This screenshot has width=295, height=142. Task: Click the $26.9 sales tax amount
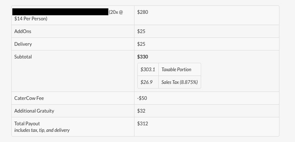pos(146,82)
